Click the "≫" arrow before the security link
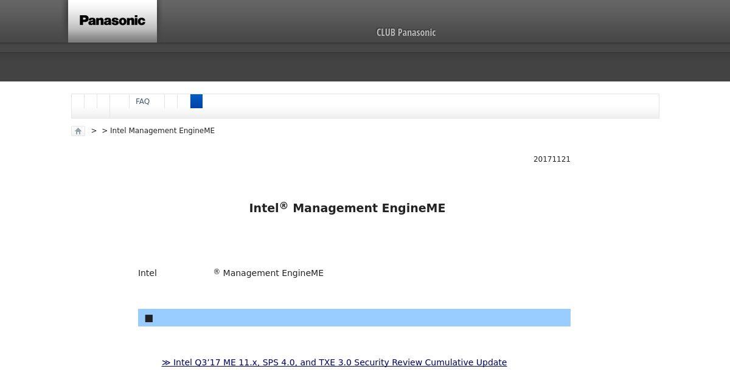Viewport: 730px width, 383px height. [x=166, y=362]
